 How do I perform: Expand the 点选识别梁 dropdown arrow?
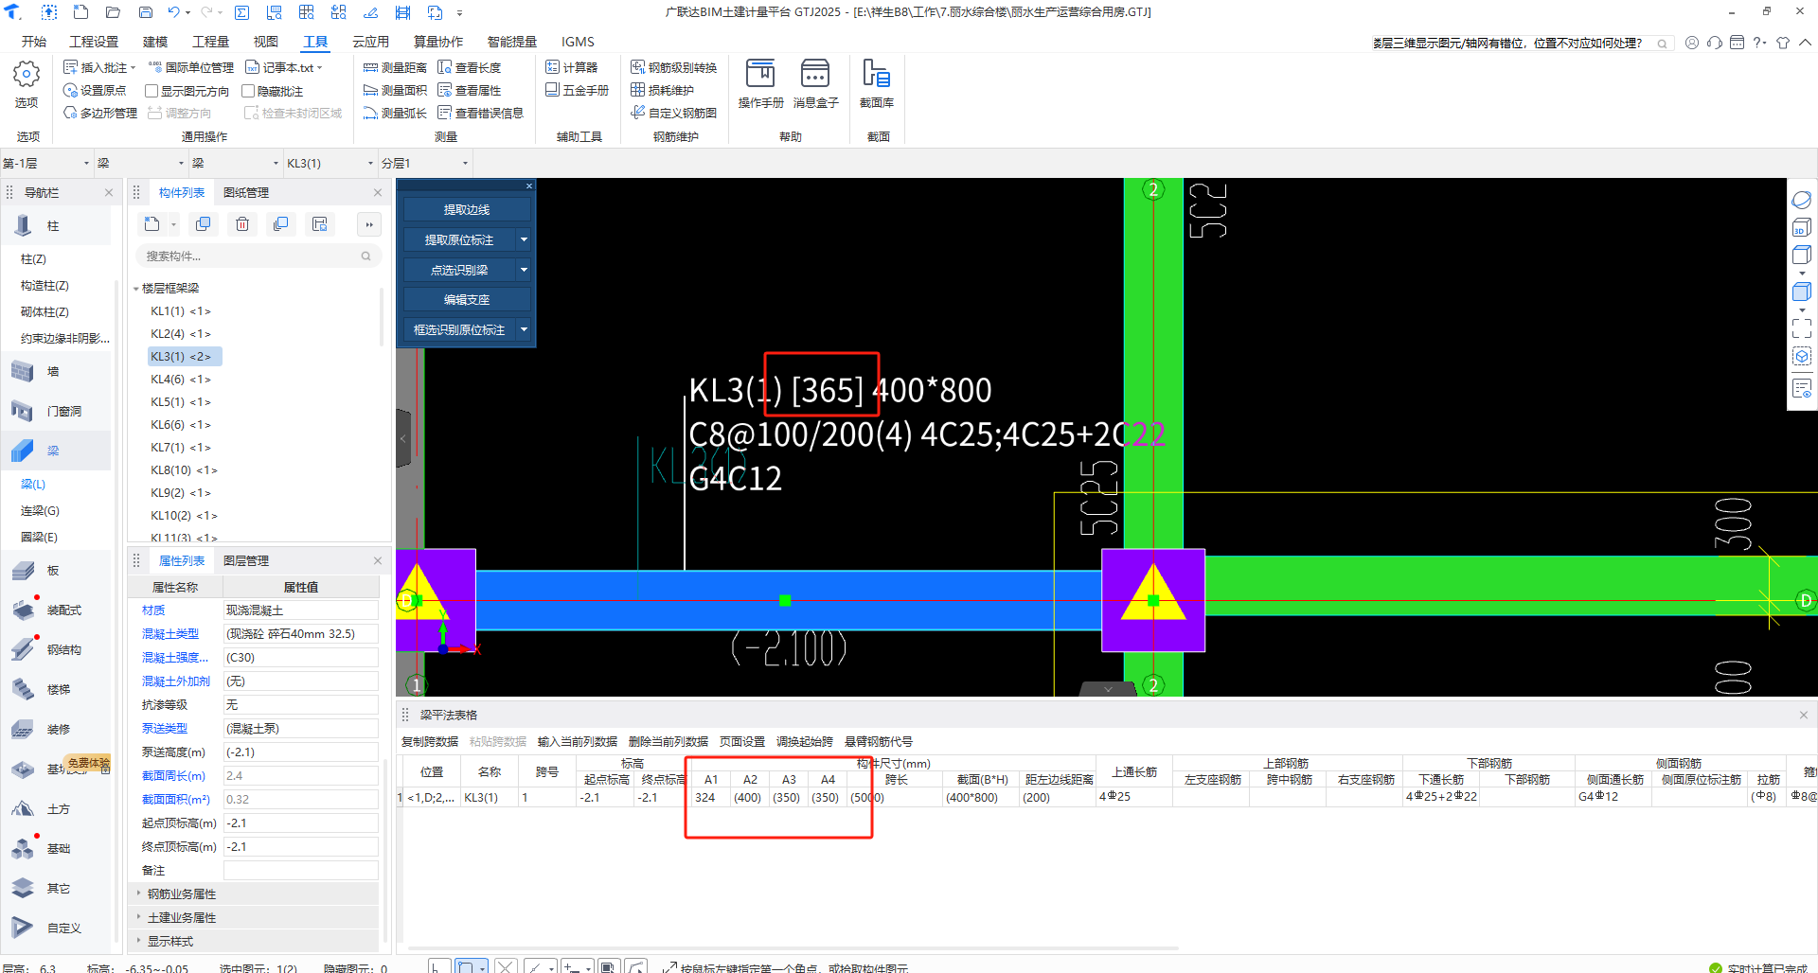click(524, 270)
